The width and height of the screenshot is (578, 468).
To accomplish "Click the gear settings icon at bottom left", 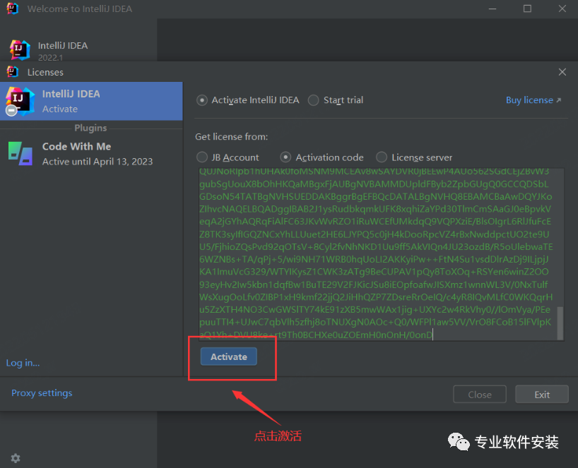I will point(15,458).
